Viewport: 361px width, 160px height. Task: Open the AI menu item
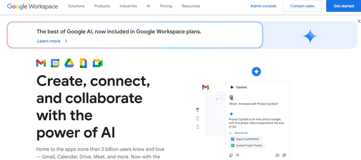(x=148, y=6)
